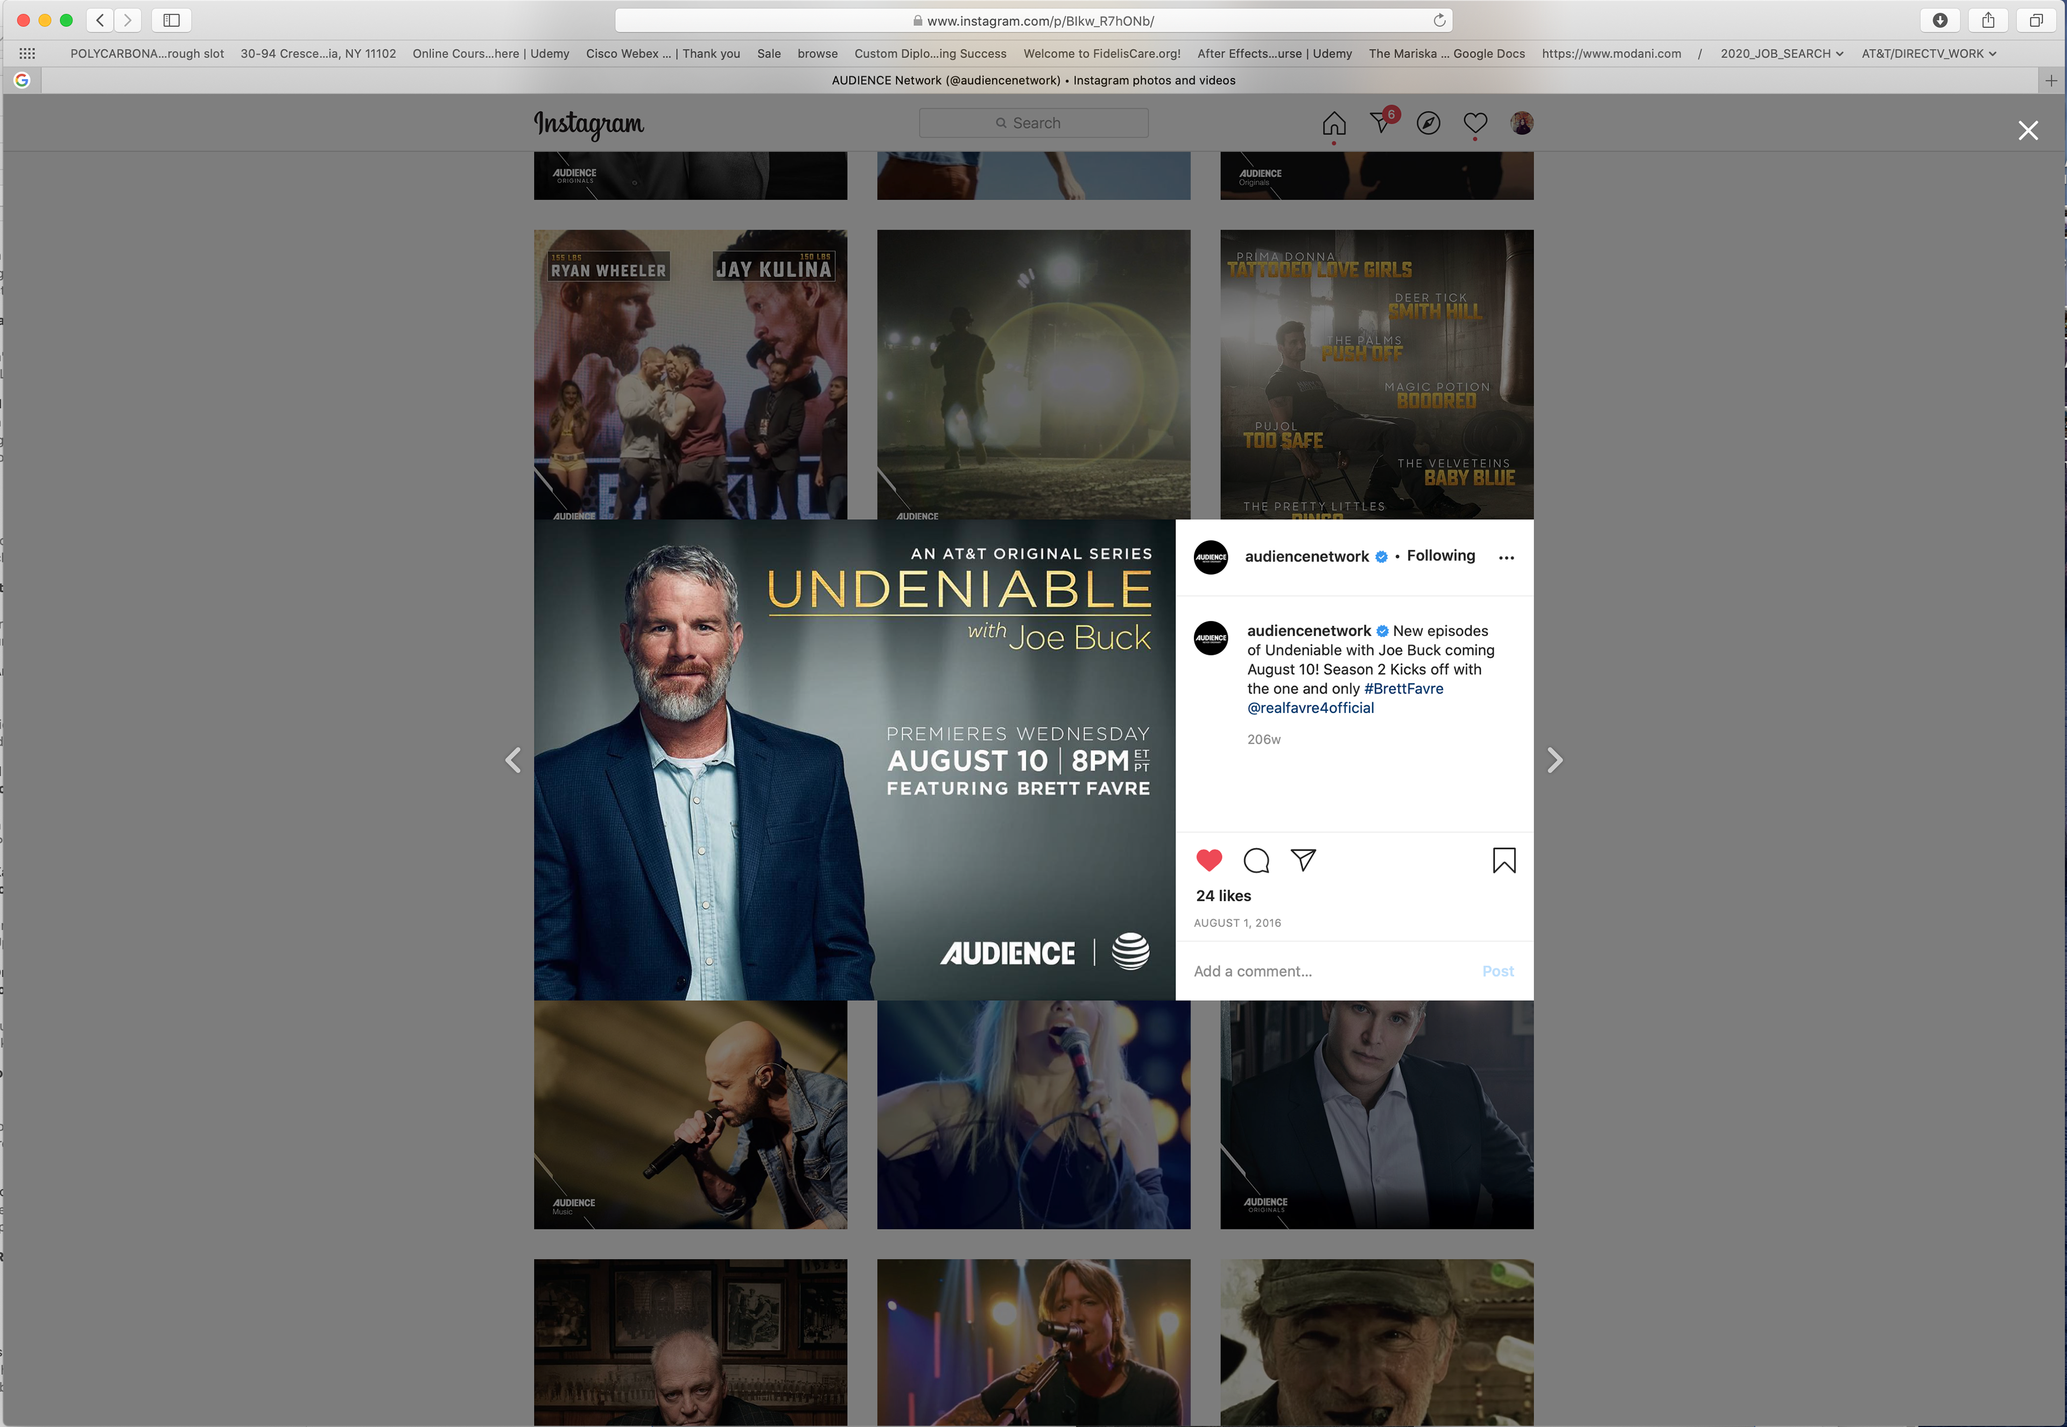The height and width of the screenshot is (1427, 2067).
Task: Toggle Safari sidebar button
Action: click(x=172, y=20)
